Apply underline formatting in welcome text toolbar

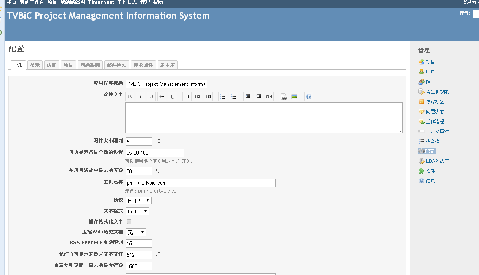tap(151, 96)
